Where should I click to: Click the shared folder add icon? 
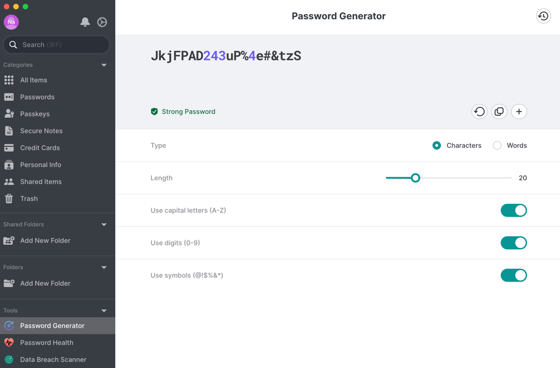9,240
